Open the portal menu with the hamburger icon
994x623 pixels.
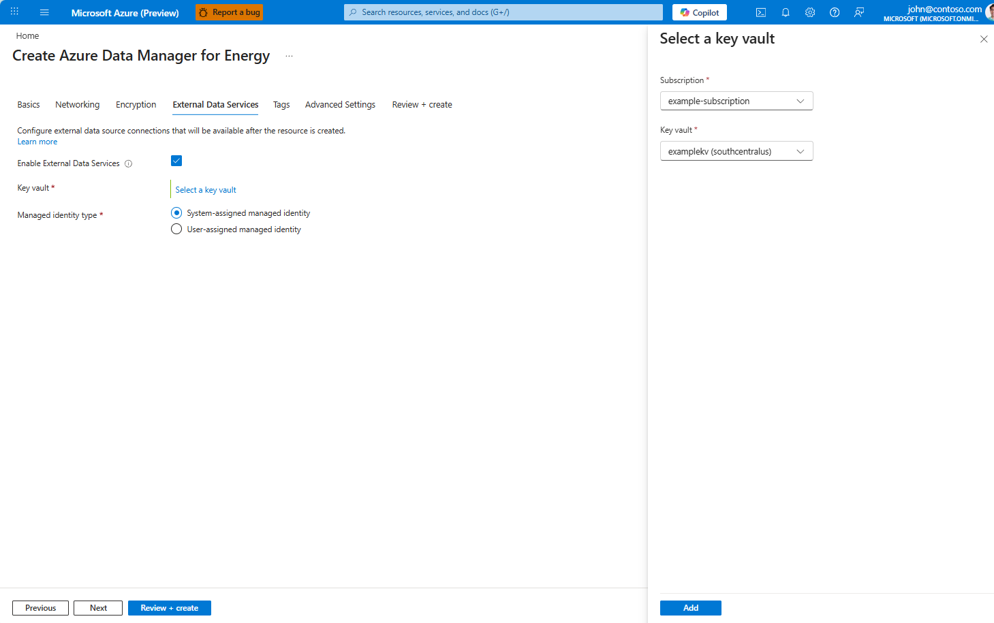coord(44,12)
